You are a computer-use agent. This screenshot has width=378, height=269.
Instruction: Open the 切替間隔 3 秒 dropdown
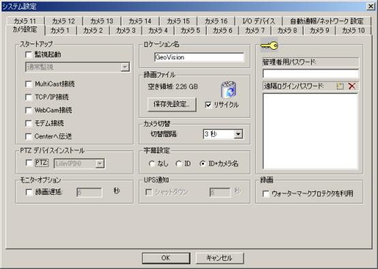pos(238,134)
